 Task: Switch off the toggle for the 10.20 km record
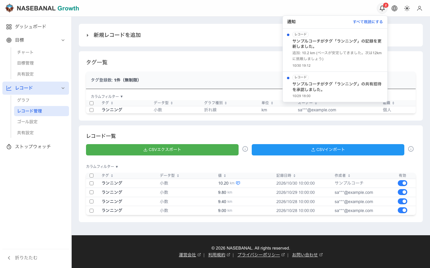pos(403,183)
